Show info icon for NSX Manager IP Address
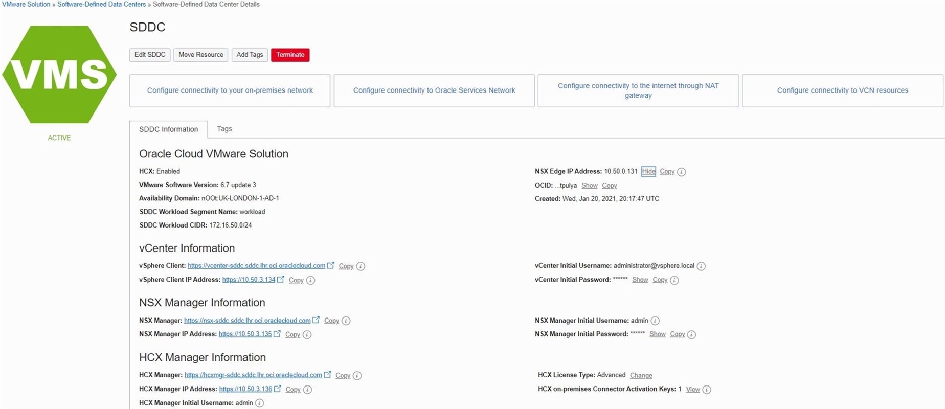This screenshot has height=409, width=945. (x=307, y=335)
